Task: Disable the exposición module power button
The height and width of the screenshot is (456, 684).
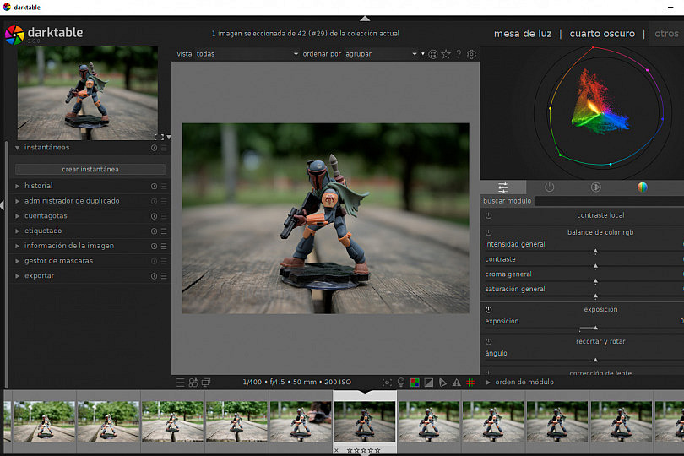Action: click(489, 309)
